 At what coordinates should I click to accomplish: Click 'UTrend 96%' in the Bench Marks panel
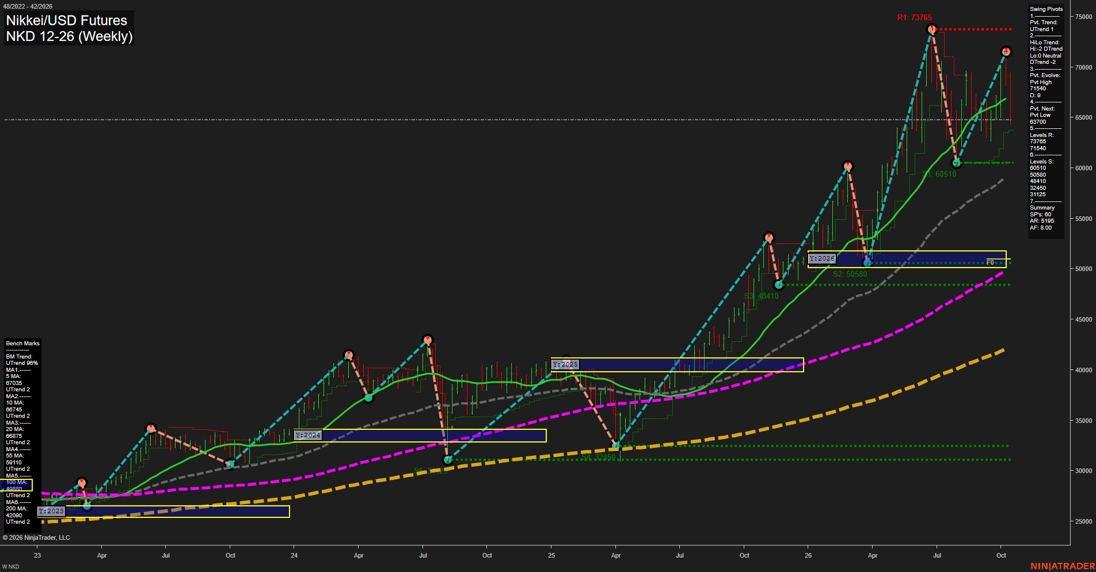point(22,363)
